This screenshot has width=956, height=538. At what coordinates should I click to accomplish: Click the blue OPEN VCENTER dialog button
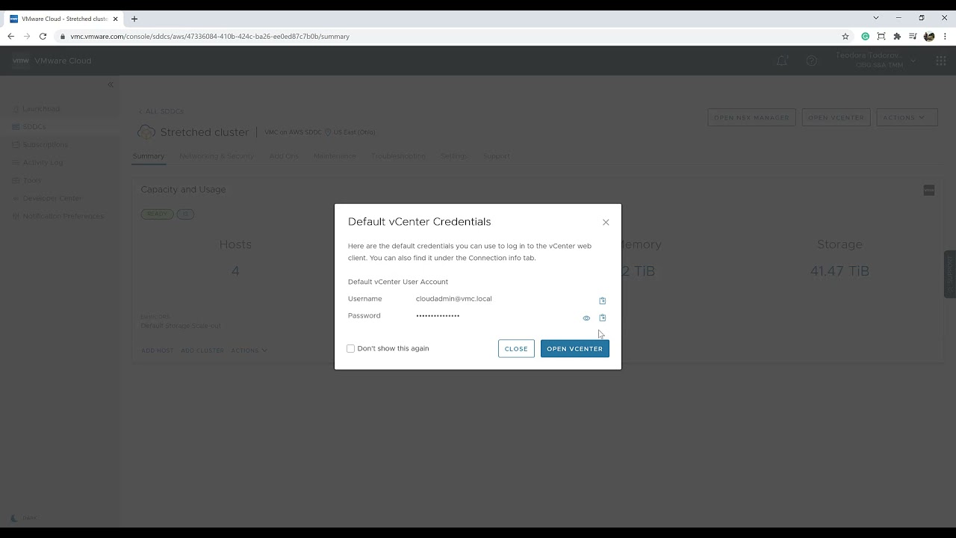click(x=574, y=349)
